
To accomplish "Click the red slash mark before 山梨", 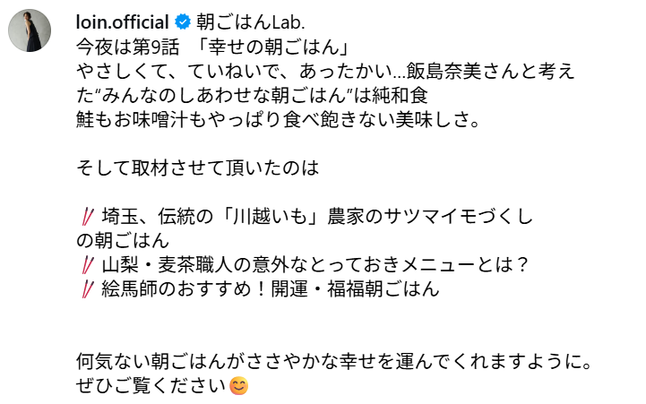I will point(88,265).
